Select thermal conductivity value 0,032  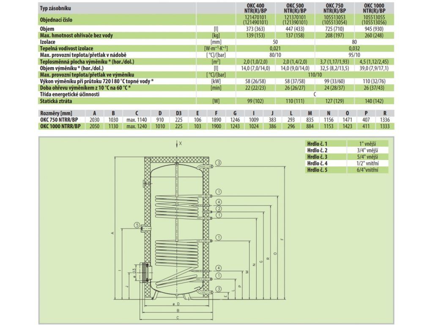pos(354,48)
